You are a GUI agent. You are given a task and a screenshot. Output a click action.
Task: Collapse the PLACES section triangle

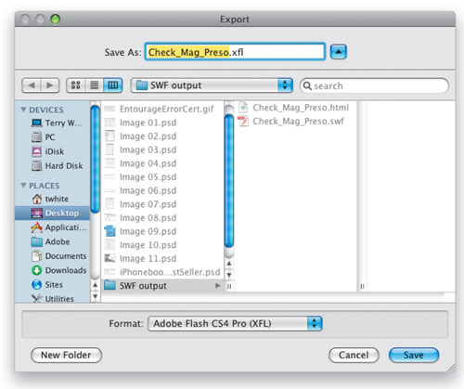tap(23, 186)
